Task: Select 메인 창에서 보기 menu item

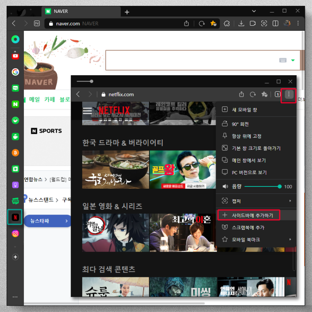Action: 256,160
